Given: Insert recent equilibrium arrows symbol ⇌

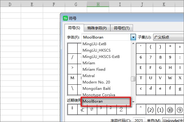Looking at the screenshot, I should point(92,110).
